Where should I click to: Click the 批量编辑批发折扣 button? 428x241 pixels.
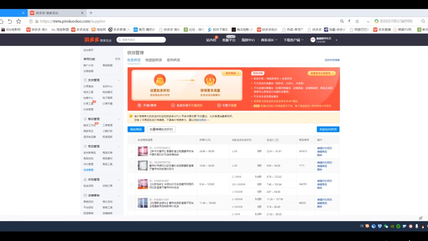pyautogui.click(x=161, y=129)
